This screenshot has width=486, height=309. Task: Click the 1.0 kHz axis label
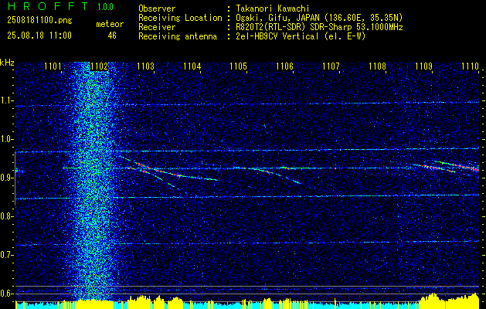(6, 139)
